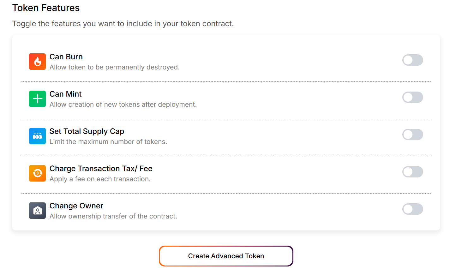The image size is (450, 269).
Task: Click the Can Mint feature title
Action: (65, 94)
